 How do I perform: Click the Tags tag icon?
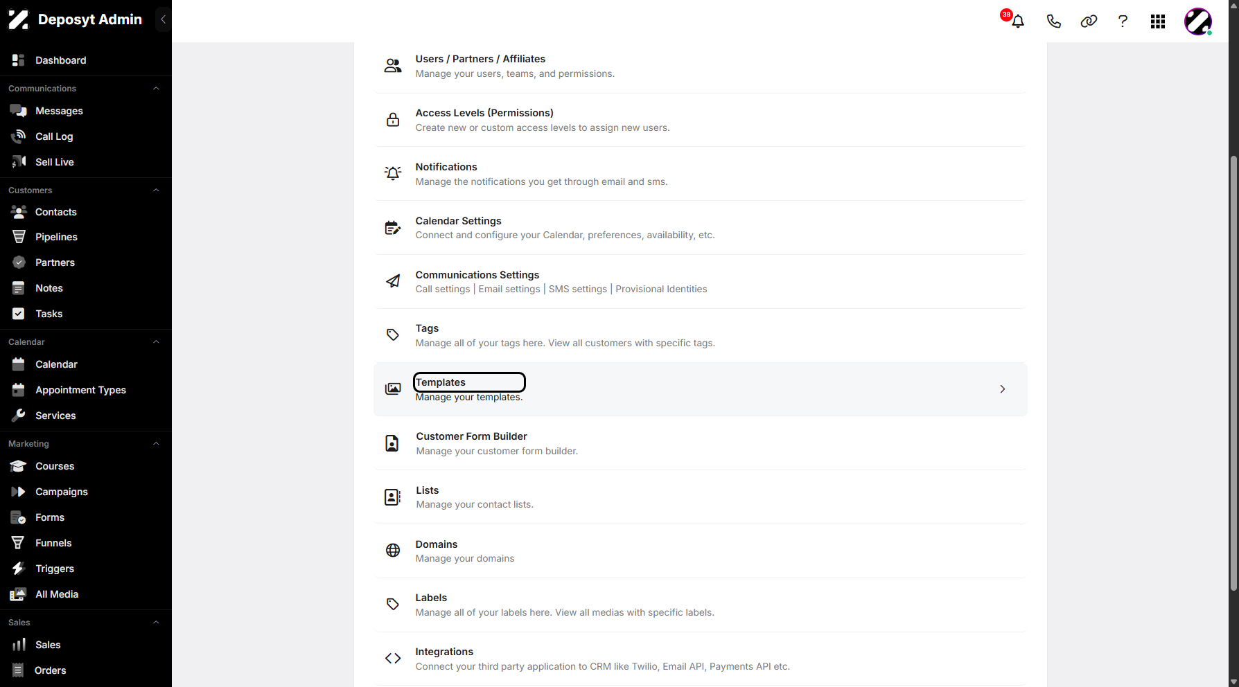pyautogui.click(x=393, y=335)
